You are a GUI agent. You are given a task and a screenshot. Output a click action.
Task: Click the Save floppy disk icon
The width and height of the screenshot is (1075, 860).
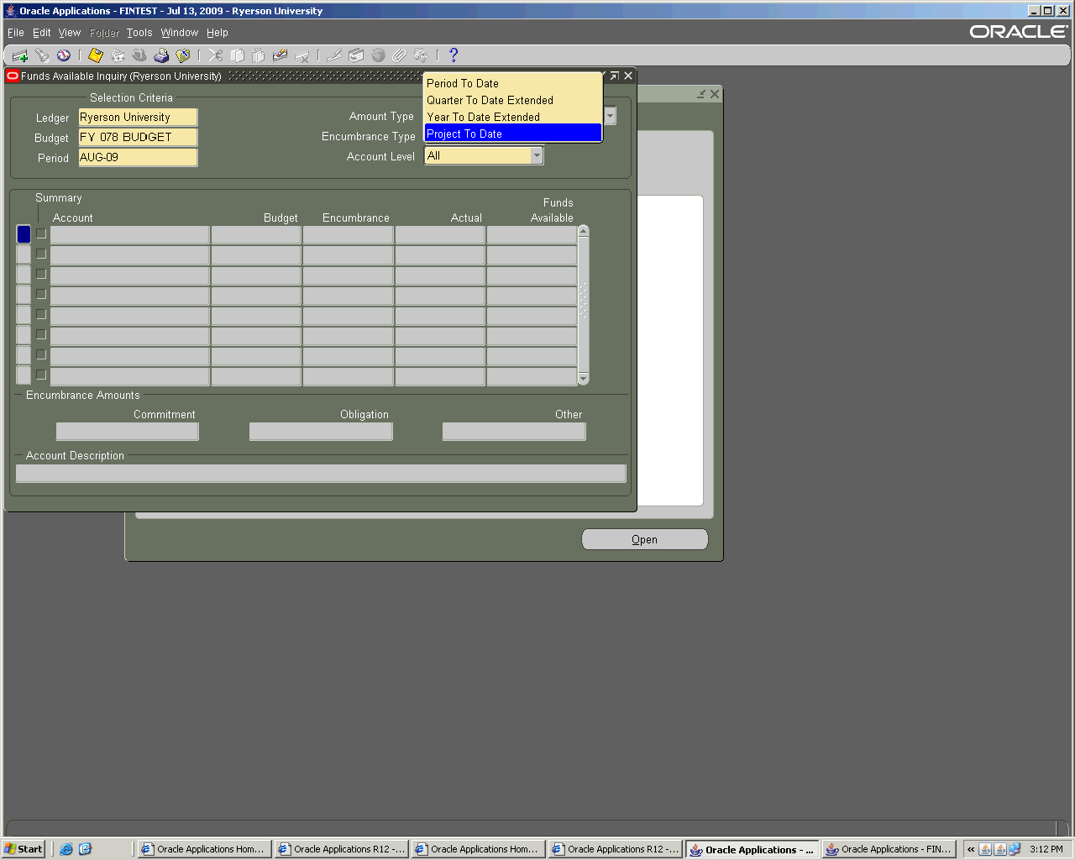(x=96, y=55)
